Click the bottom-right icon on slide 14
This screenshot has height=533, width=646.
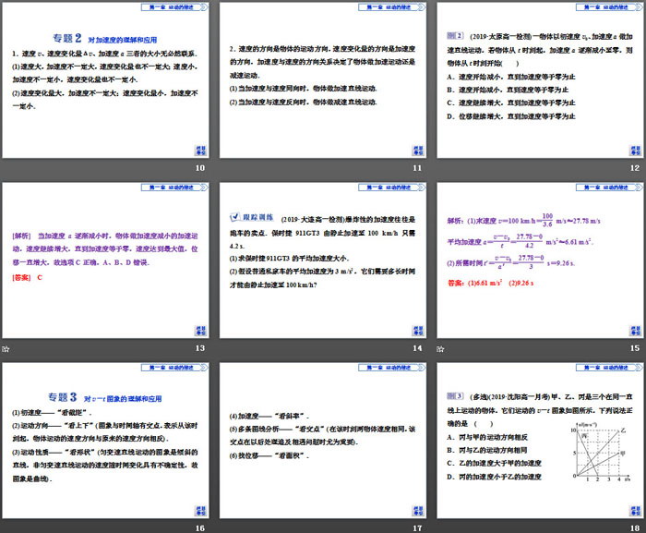click(416, 330)
